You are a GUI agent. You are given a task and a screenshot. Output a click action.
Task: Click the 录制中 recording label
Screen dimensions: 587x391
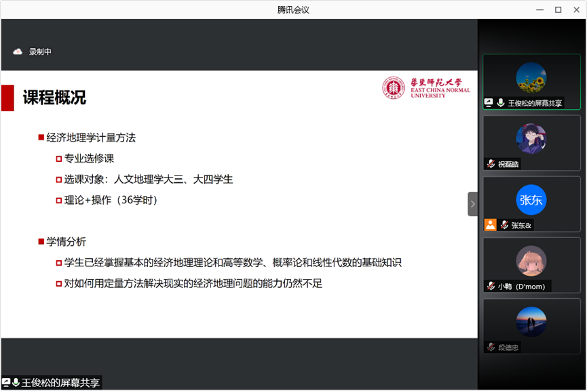(x=40, y=52)
